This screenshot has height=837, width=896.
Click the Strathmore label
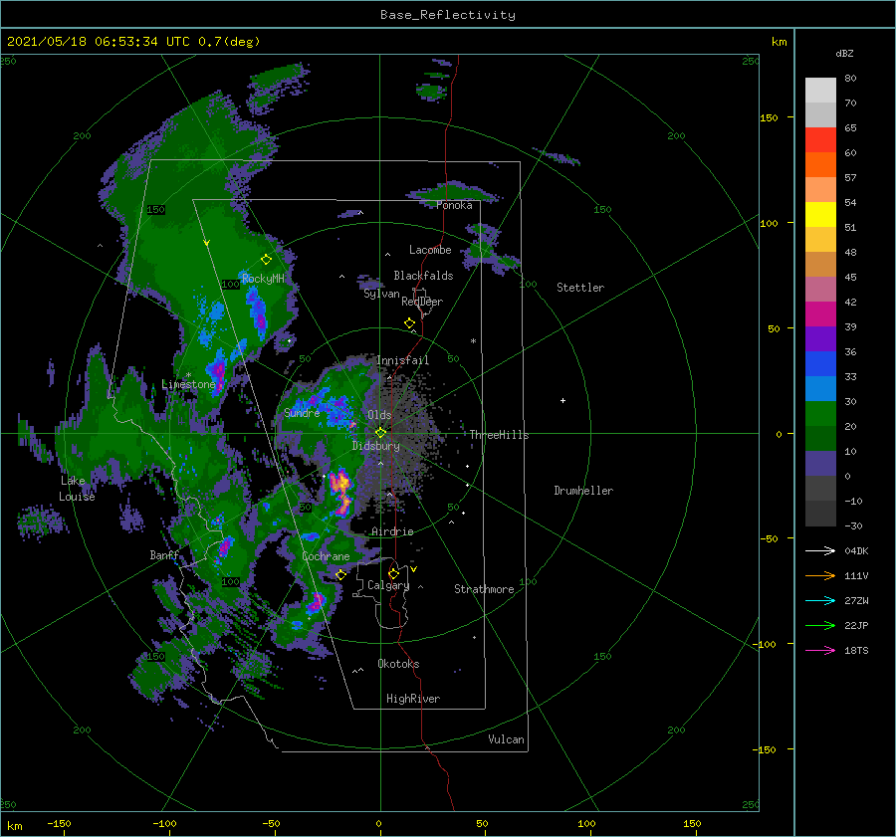484,589
